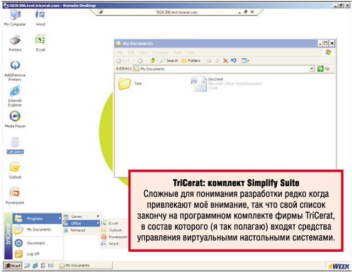
Task: Click the Start button
Action: tap(13, 266)
